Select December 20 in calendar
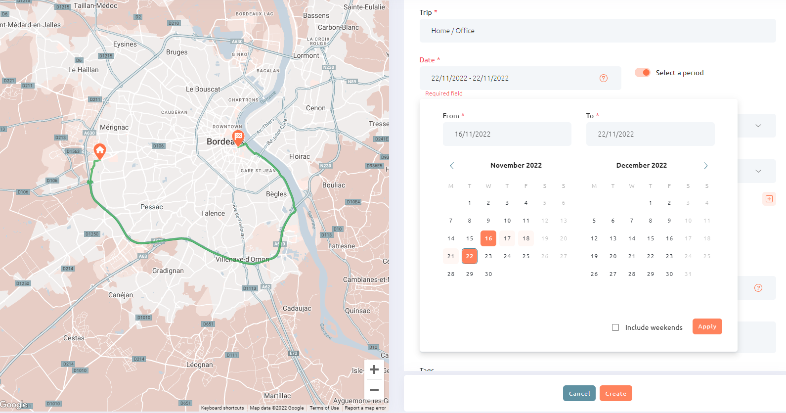This screenshot has height=413, width=786. (x=613, y=256)
